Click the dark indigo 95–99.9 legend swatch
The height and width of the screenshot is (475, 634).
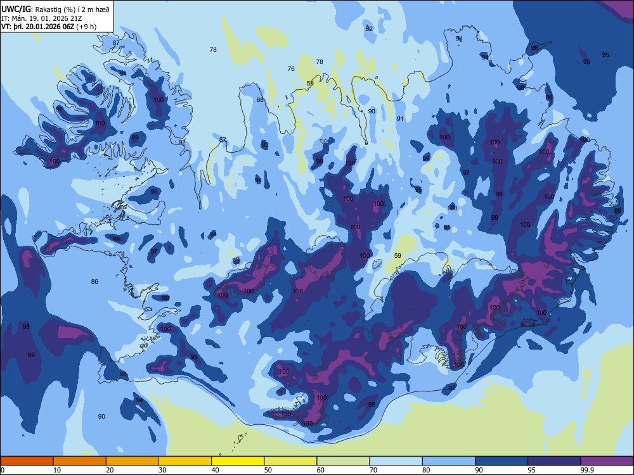pos(554,461)
